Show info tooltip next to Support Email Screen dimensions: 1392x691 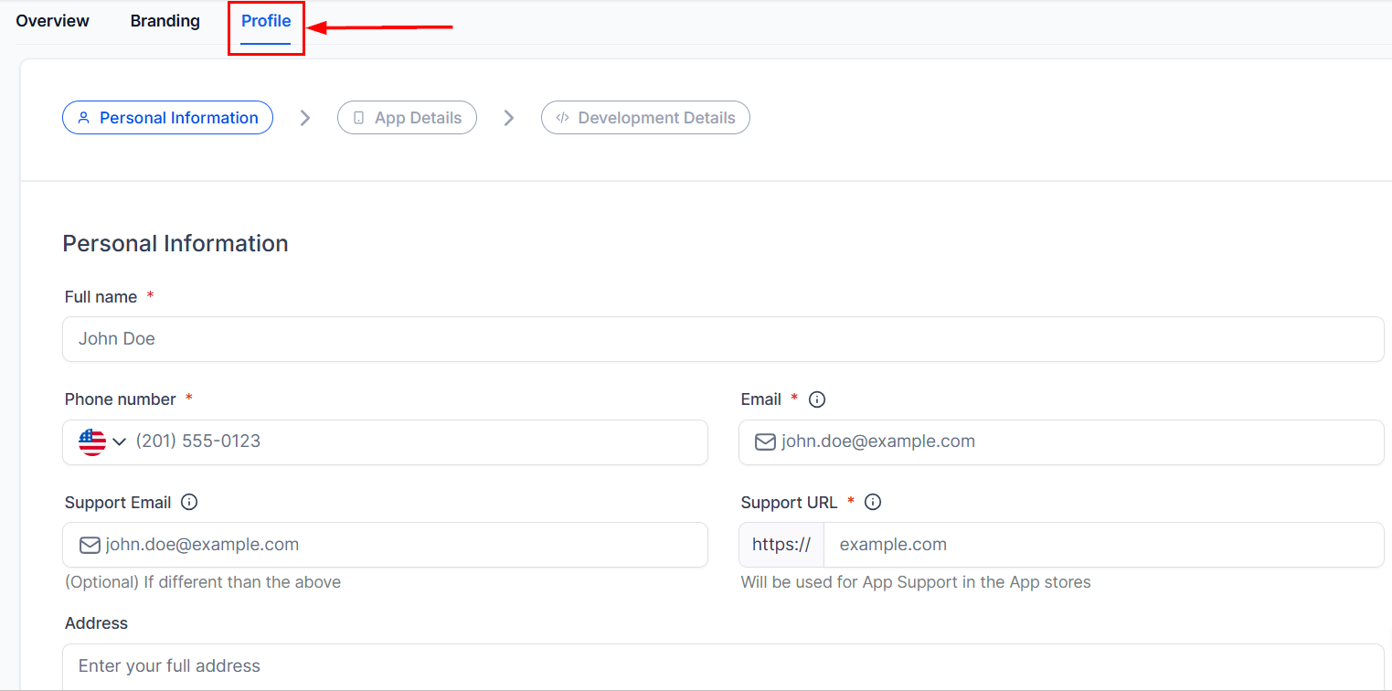coord(189,502)
